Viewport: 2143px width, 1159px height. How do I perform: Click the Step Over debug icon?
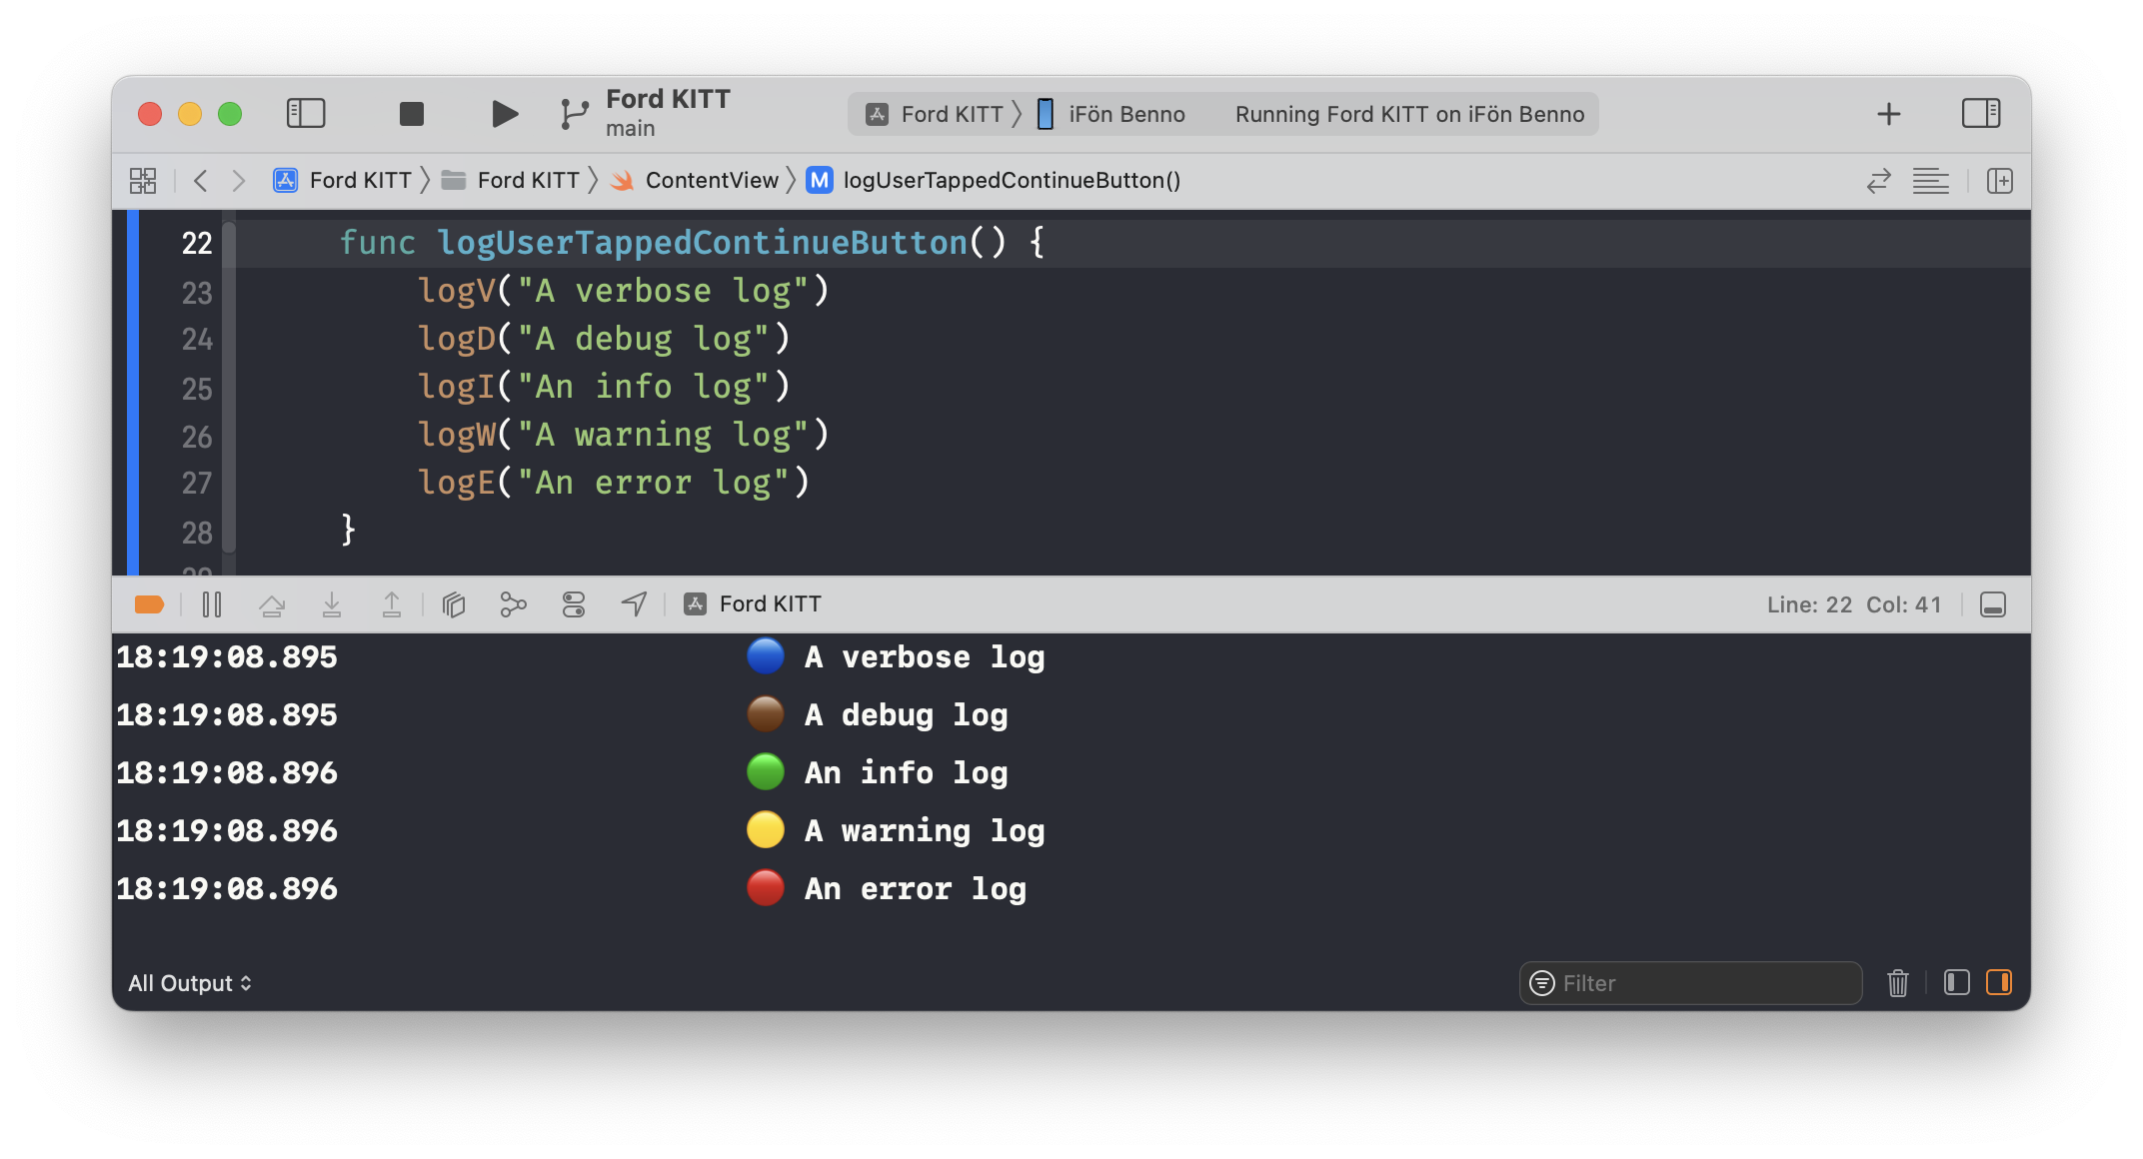272,604
